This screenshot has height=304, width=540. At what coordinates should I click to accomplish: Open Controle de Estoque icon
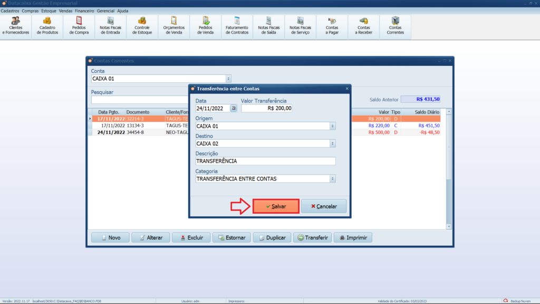(142, 26)
